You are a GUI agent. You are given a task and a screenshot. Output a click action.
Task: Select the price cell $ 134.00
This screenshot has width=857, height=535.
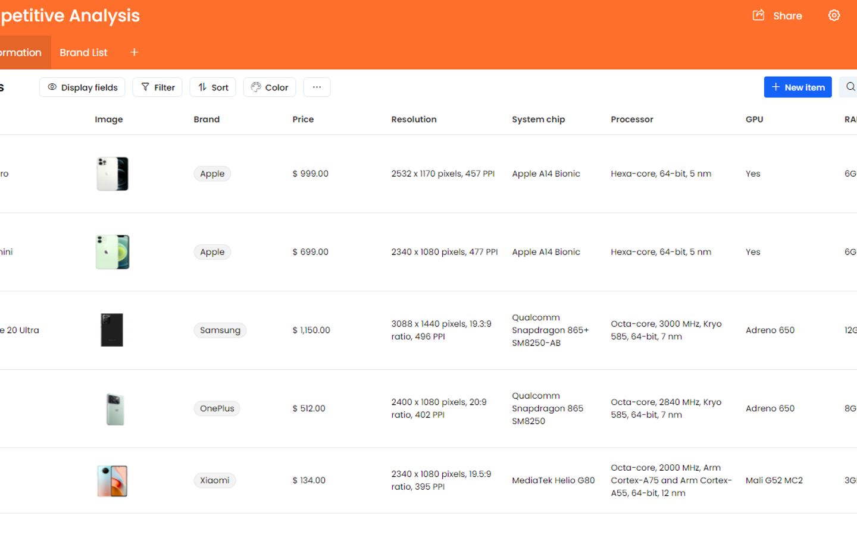point(309,480)
